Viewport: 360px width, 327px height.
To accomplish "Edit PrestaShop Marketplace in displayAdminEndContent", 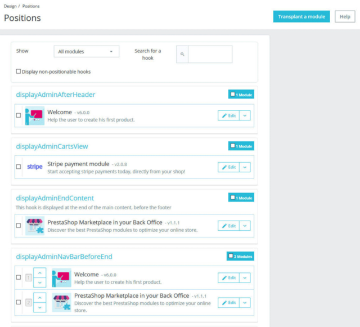I will click(x=228, y=226).
